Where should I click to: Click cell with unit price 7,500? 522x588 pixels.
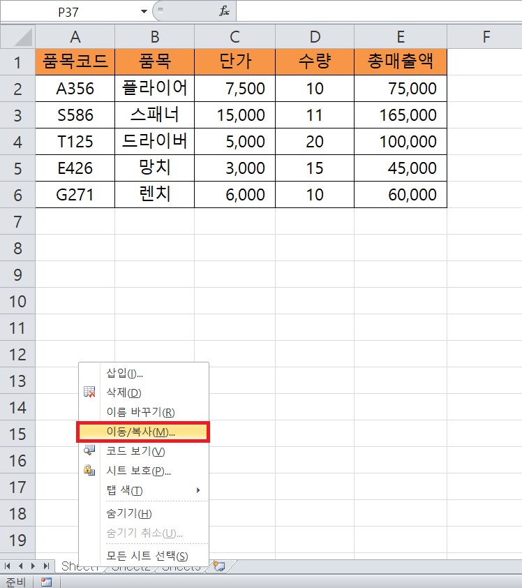pyautogui.click(x=234, y=89)
